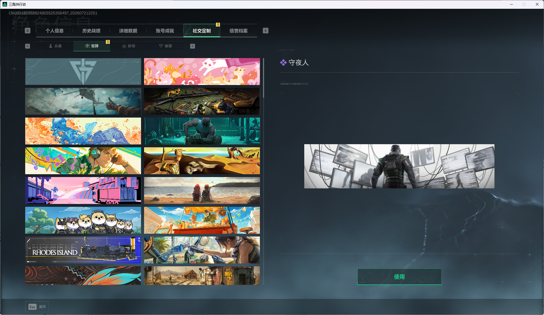
Task: Switch to the 历史战绩 tab
Action: pos(91,31)
